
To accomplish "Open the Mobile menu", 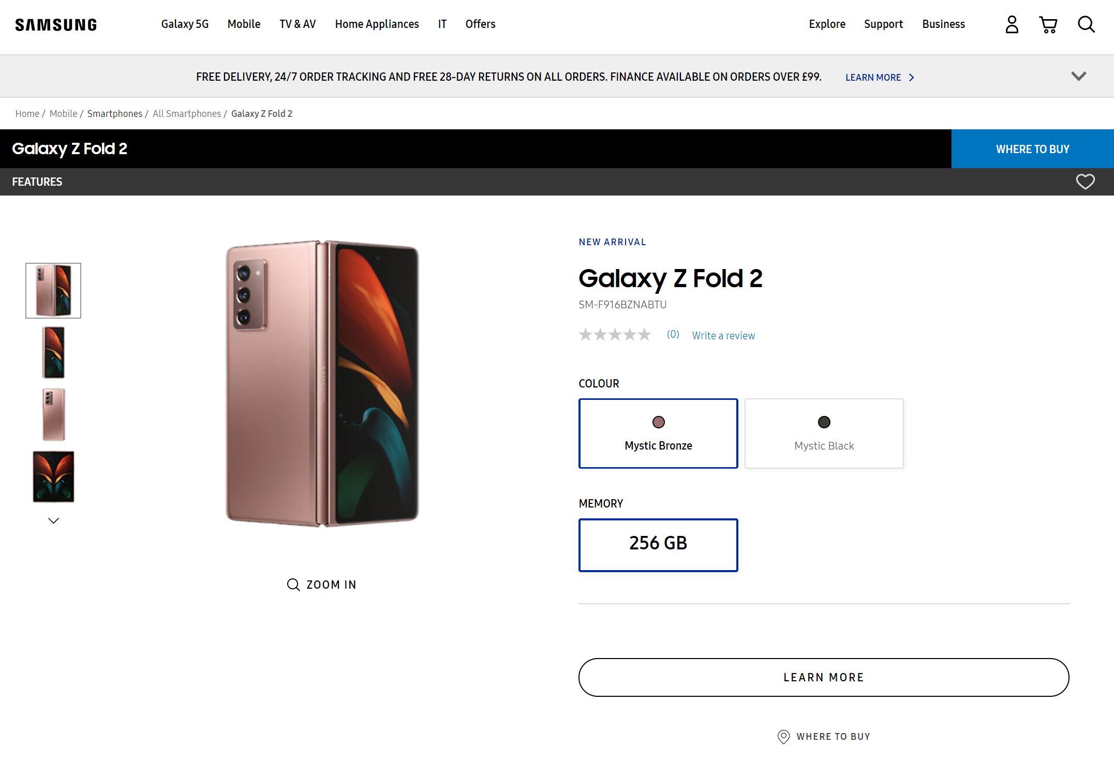I will coord(244,24).
